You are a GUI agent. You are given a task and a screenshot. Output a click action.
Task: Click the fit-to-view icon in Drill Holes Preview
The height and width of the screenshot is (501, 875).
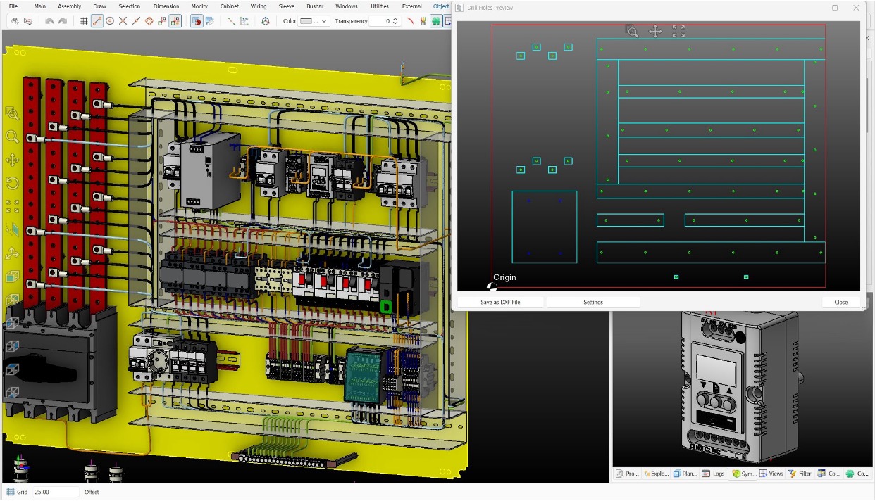(x=678, y=31)
